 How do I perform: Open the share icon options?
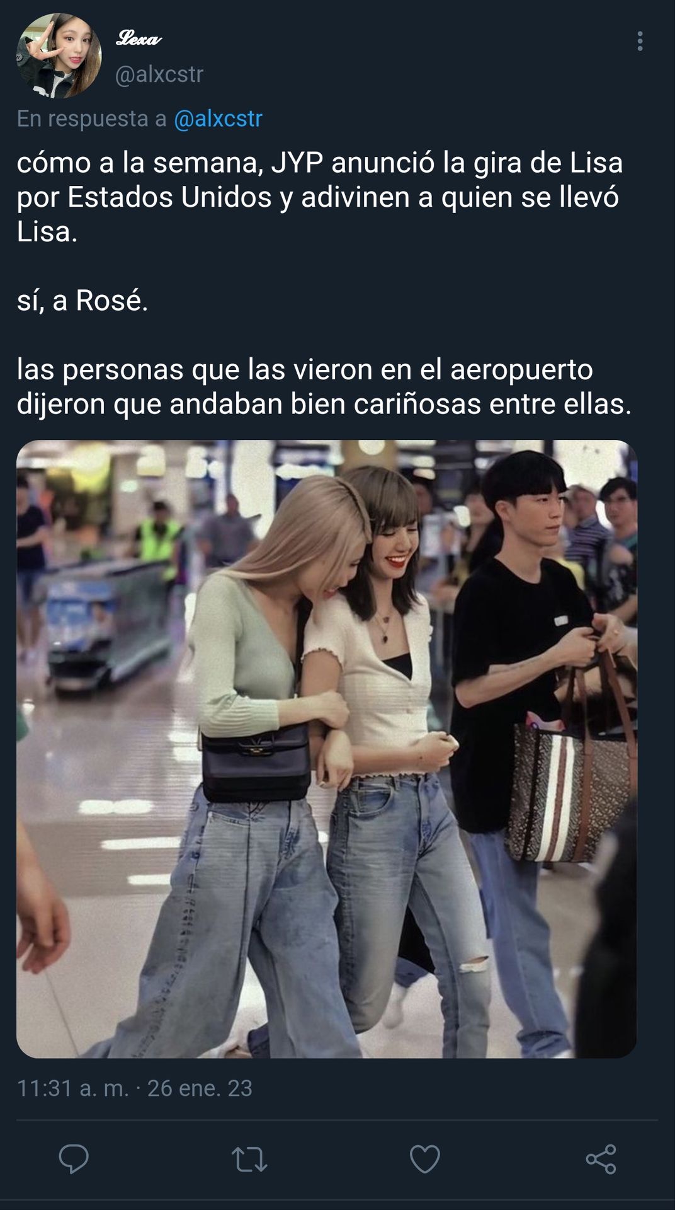601,1159
